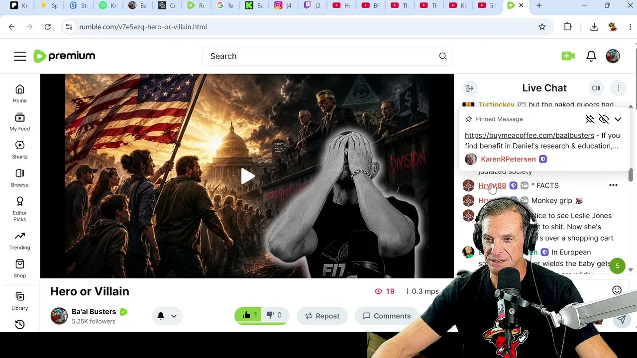Open the notification options dropdown arrow
This screenshot has height=358, width=637.
click(x=174, y=316)
